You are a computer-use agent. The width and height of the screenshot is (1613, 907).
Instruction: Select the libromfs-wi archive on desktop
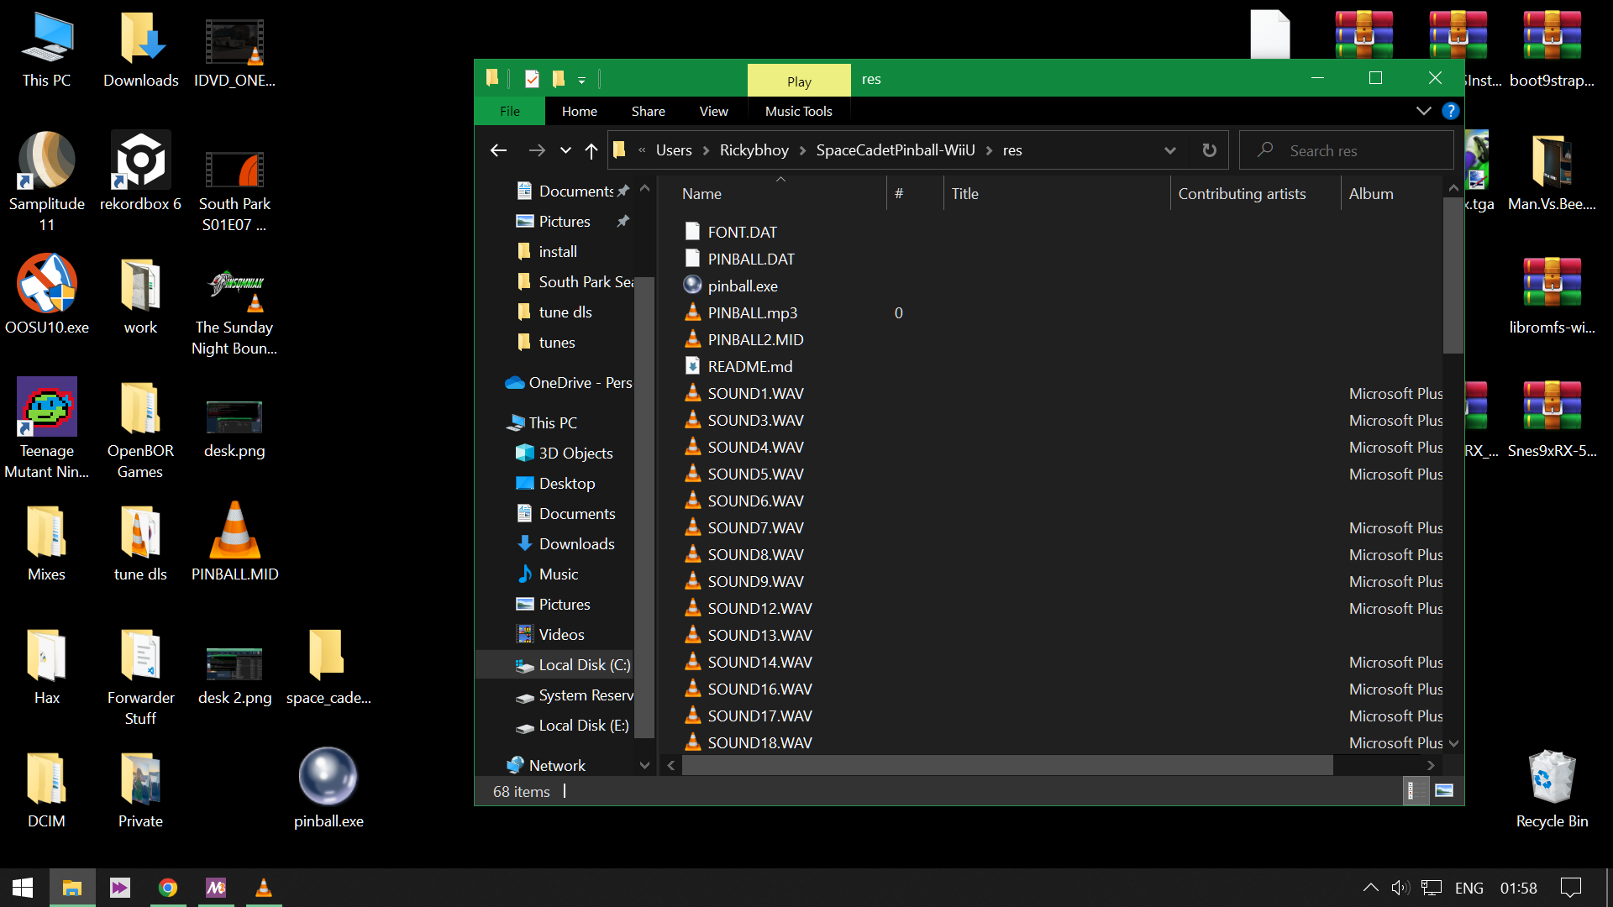coord(1553,295)
